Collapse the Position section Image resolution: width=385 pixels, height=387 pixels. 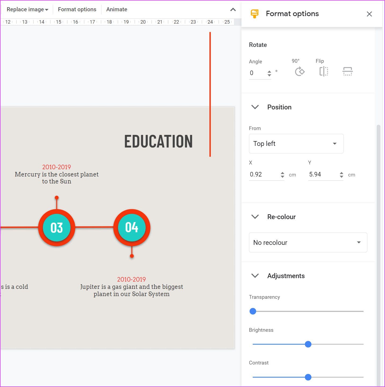pyautogui.click(x=255, y=107)
